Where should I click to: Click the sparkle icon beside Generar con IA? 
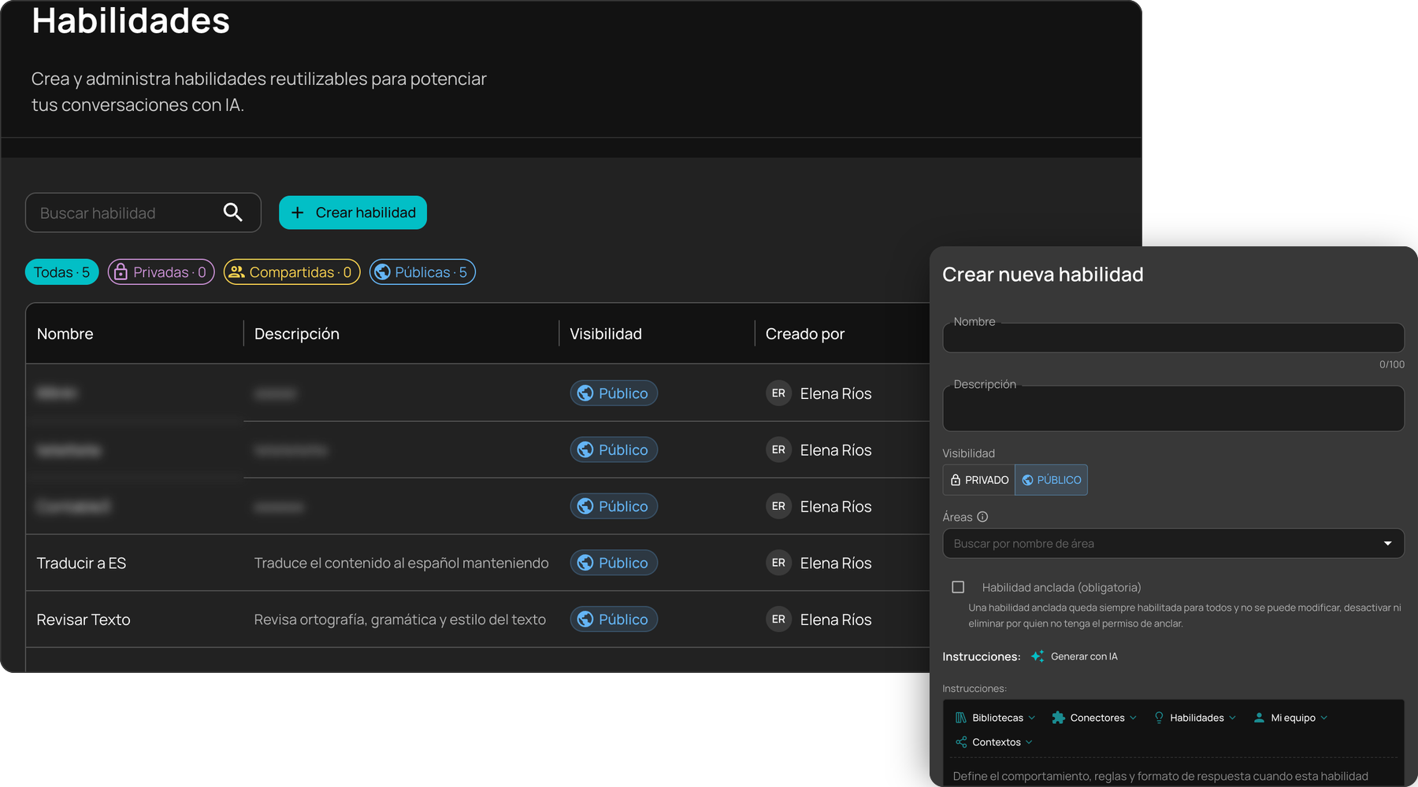[1038, 656]
